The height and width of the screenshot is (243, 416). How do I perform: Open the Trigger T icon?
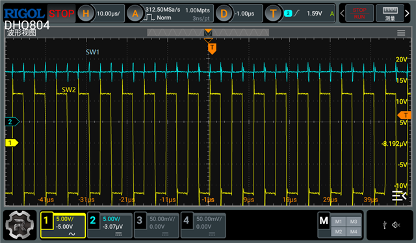click(273, 13)
